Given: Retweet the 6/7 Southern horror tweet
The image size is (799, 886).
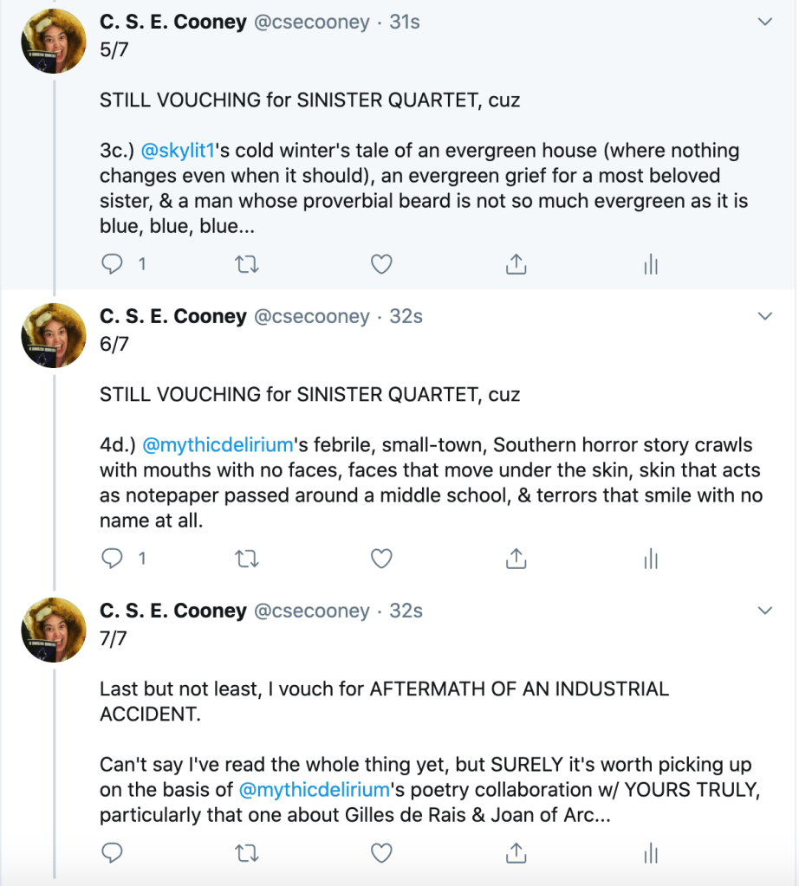Looking at the screenshot, I should click(x=247, y=559).
